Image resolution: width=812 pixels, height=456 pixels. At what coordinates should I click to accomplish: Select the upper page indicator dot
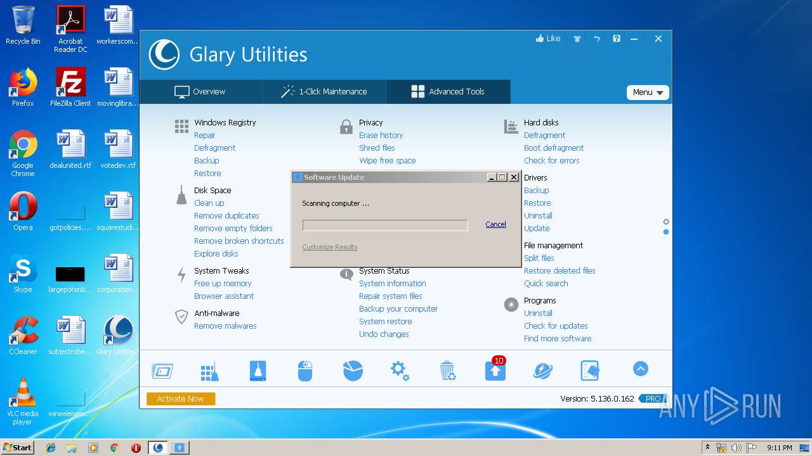click(x=665, y=222)
